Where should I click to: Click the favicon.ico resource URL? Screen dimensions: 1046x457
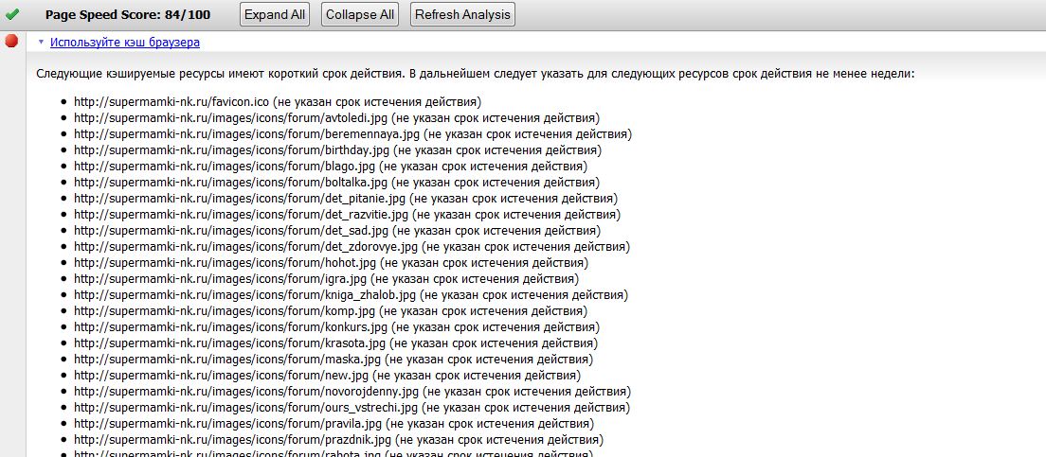(171, 102)
